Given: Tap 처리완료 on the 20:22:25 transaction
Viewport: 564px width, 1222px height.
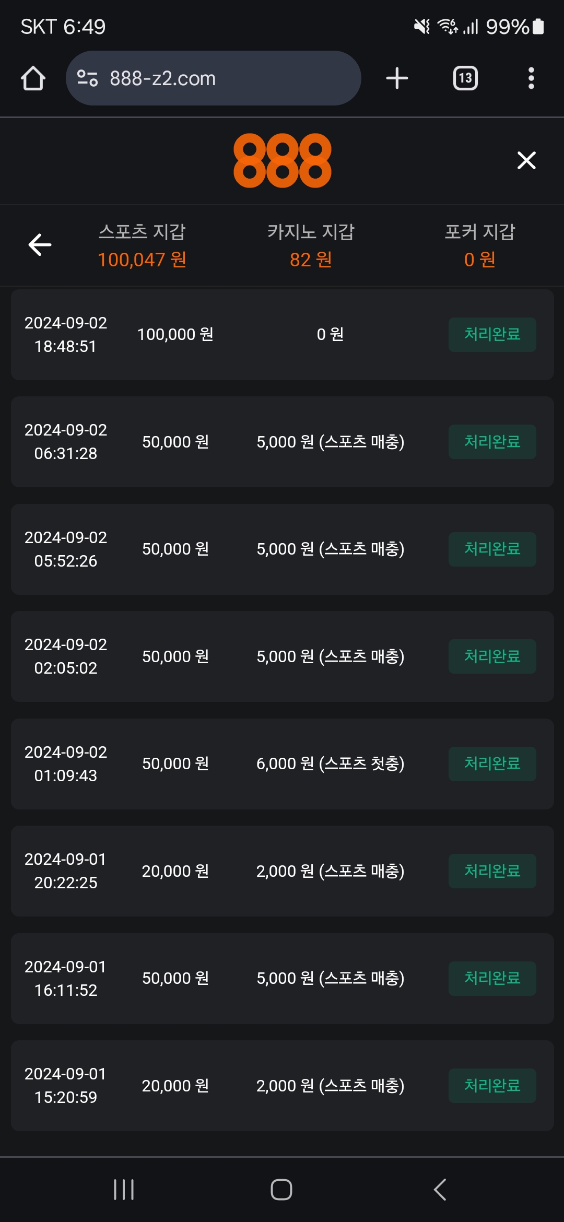Looking at the screenshot, I should [x=492, y=871].
